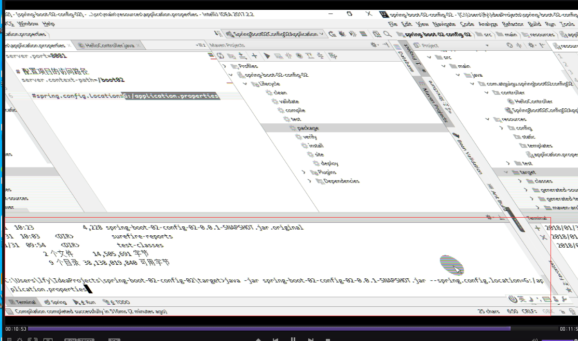
Task: Expand the Profiles node in Maven tree
Action: (225, 66)
